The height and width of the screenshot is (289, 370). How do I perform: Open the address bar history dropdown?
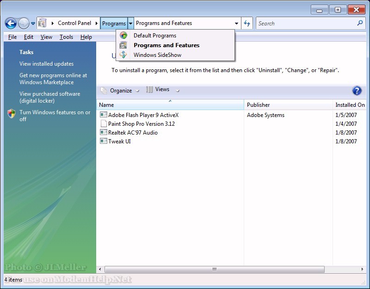(x=236, y=24)
